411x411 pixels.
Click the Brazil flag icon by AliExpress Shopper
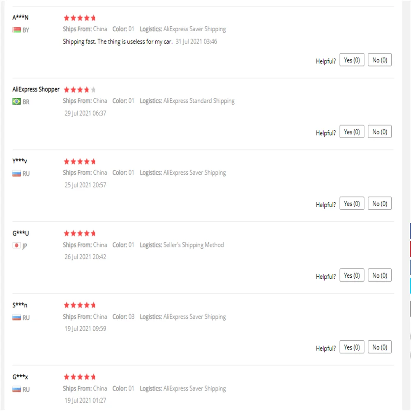(16, 102)
